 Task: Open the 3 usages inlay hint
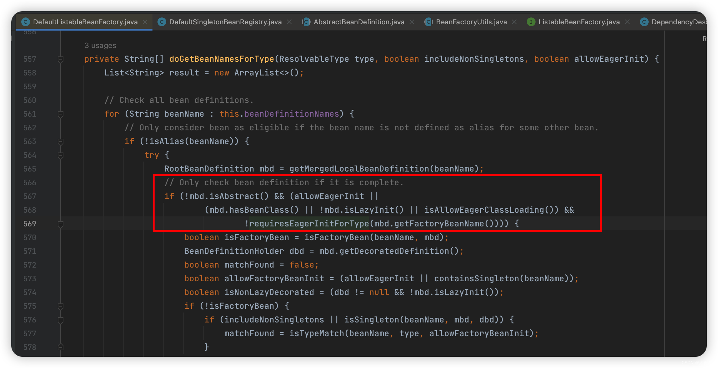[x=100, y=46]
